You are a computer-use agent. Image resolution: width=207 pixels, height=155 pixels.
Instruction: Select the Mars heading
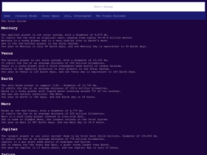6,104
